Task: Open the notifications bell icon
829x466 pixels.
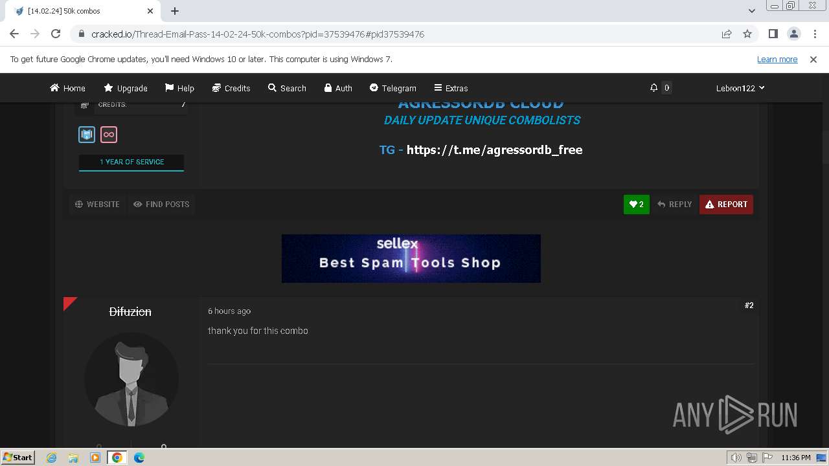Action: 654,87
